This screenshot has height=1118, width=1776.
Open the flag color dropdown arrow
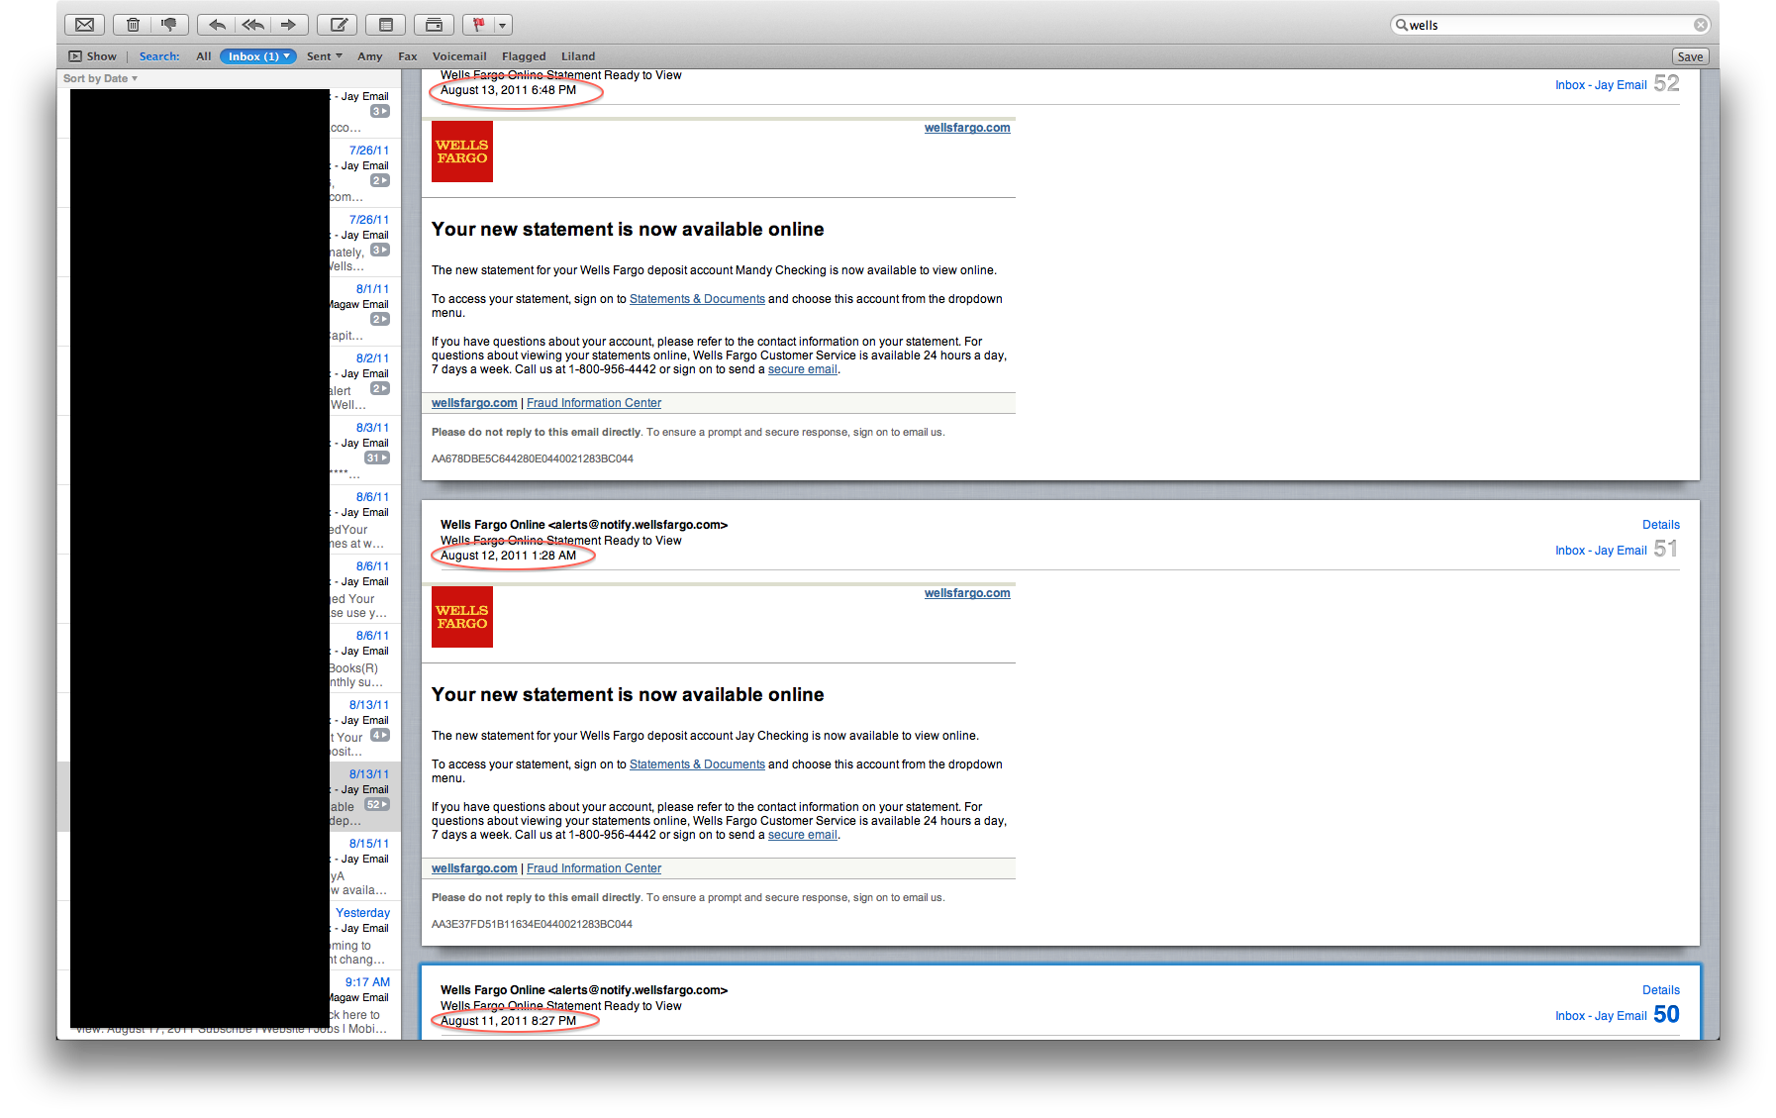click(503, 25)
